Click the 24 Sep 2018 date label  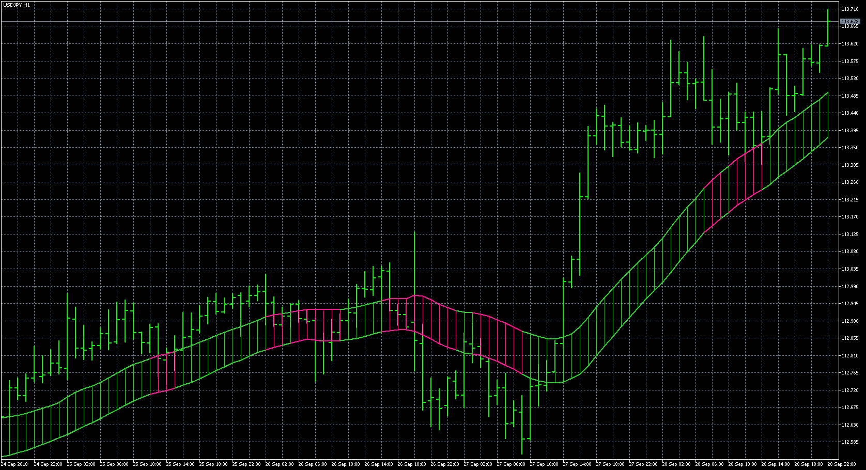coord(14,464)
